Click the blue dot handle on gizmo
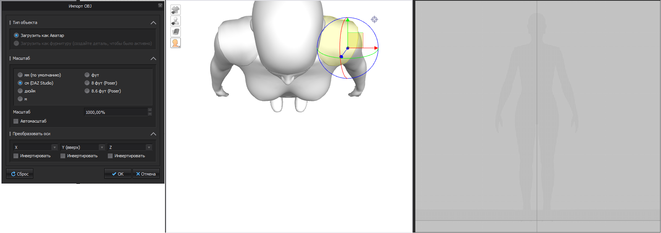Screen dimensions: 661x233 click(x=341, y=57)
